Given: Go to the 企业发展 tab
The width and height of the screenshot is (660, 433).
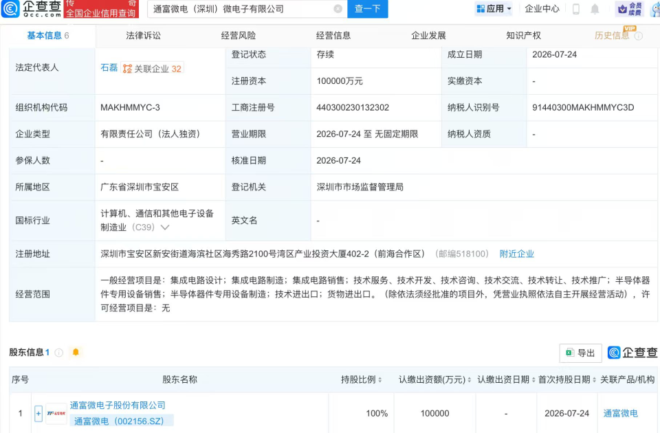Looking at the screenshot, I should click(x=428, y=36).
